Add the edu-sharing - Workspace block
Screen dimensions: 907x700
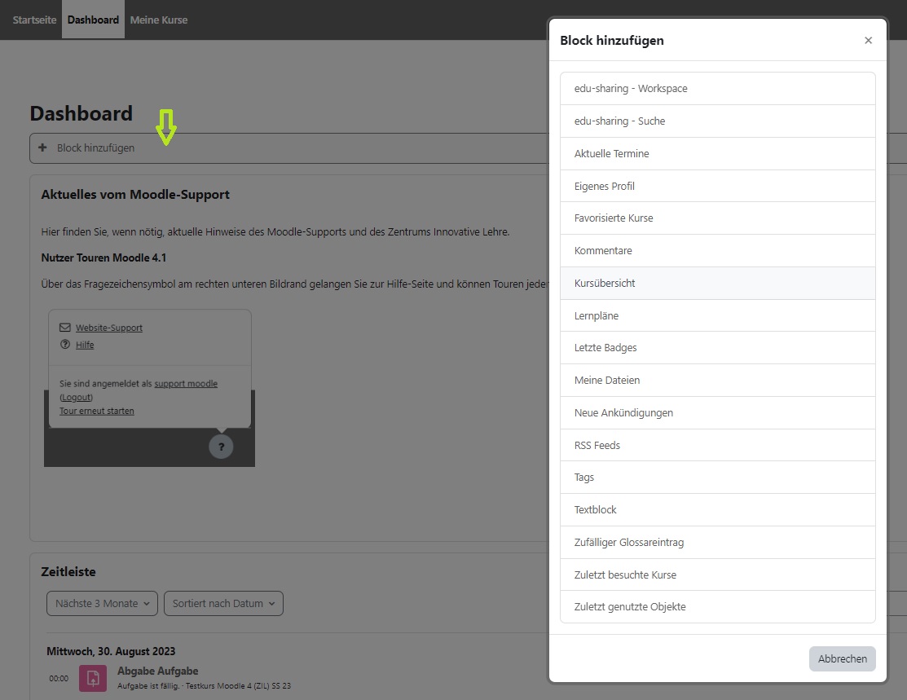point(631,88)
